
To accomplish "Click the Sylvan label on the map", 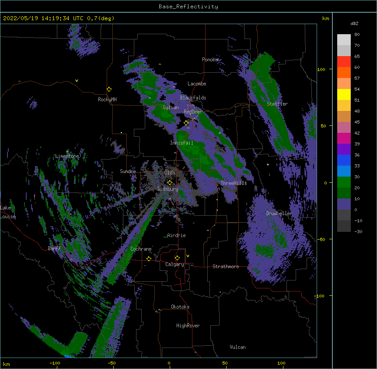I will coord(171,107).
